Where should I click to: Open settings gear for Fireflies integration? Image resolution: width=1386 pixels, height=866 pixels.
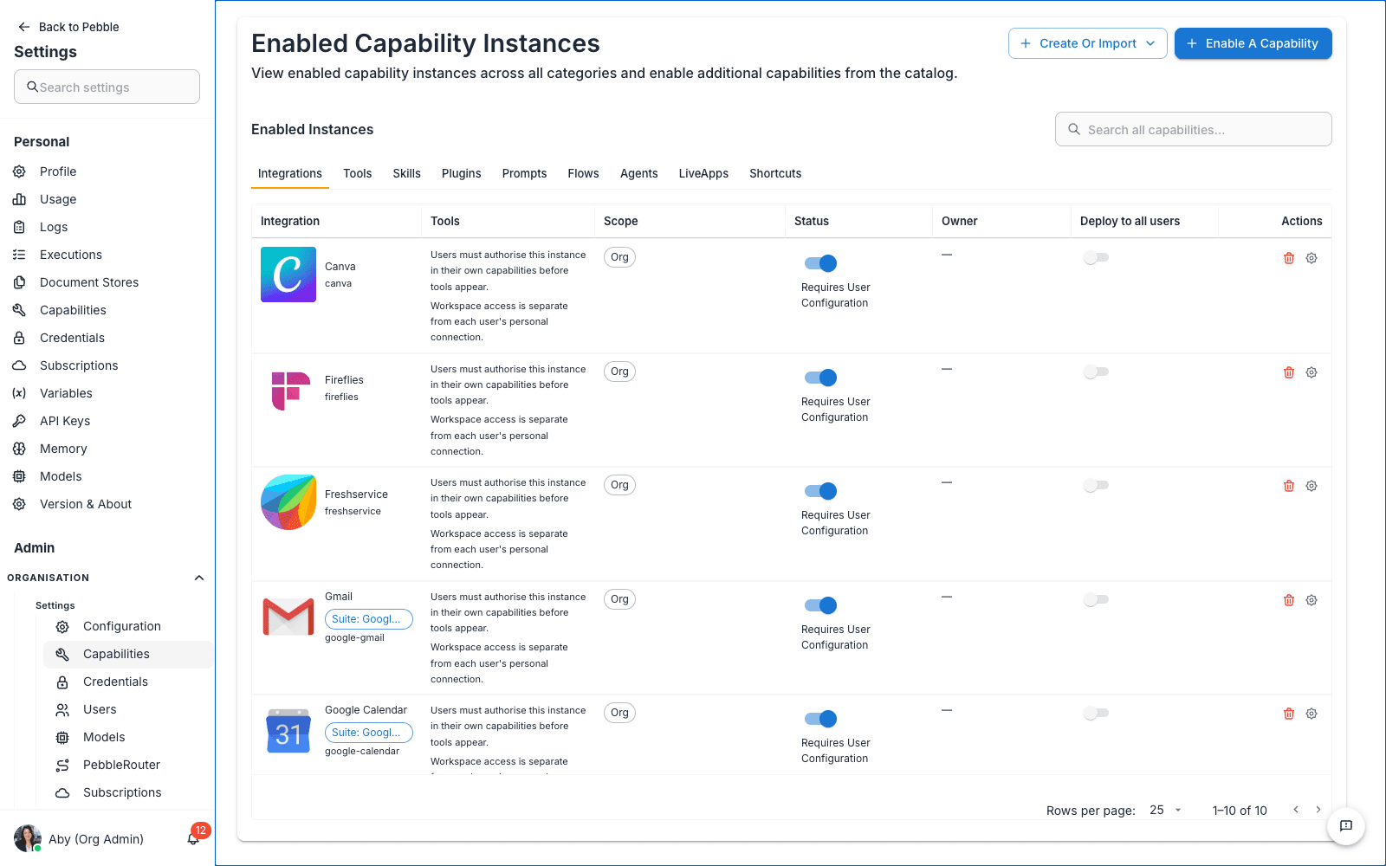(1312, 372)
